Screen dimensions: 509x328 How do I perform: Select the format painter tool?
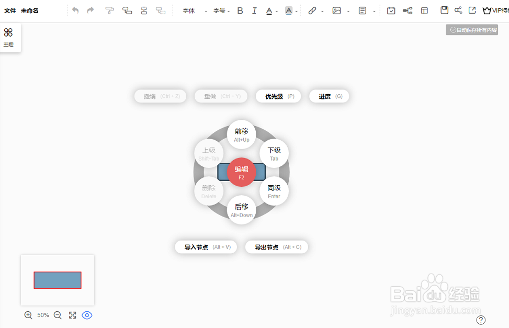point(110,10)
